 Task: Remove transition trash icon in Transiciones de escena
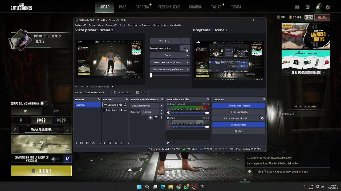[156, 118]
